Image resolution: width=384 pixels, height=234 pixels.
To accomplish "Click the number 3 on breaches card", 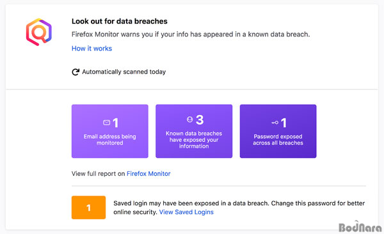I will coord(200,120).
